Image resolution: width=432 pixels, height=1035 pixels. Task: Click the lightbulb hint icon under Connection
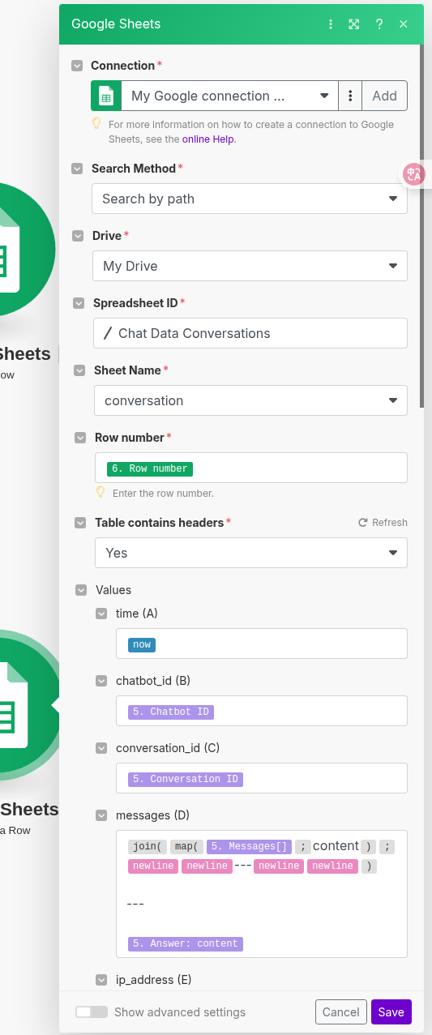click(x=97, y=124)
